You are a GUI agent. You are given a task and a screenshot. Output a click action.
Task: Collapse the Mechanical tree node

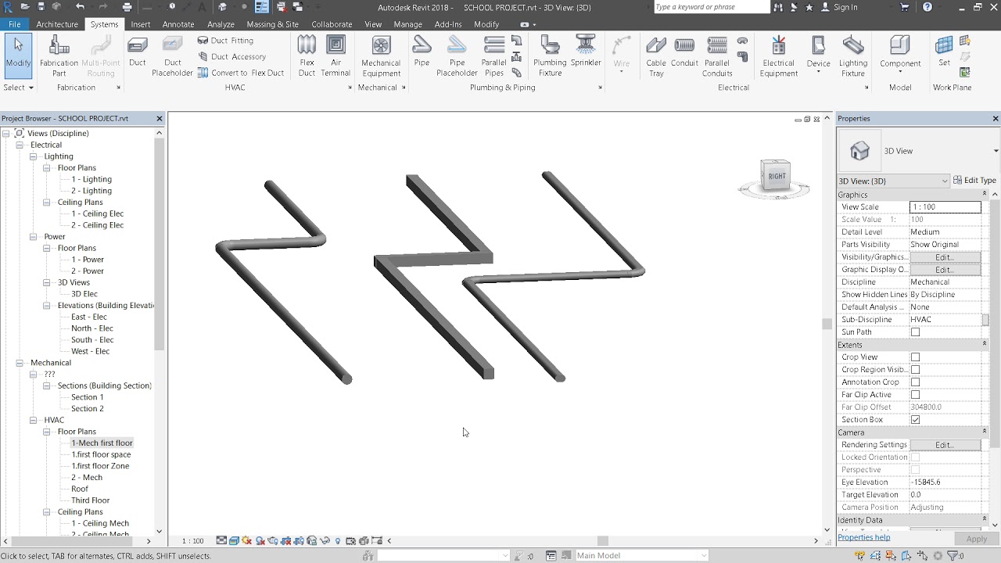[x=20, y=363]
